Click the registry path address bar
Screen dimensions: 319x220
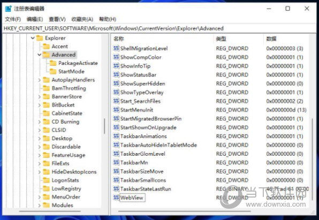coord(159,28)
